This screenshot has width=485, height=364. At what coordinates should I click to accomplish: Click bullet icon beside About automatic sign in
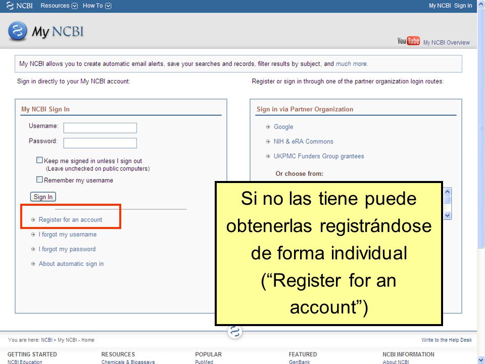[33, 264]
